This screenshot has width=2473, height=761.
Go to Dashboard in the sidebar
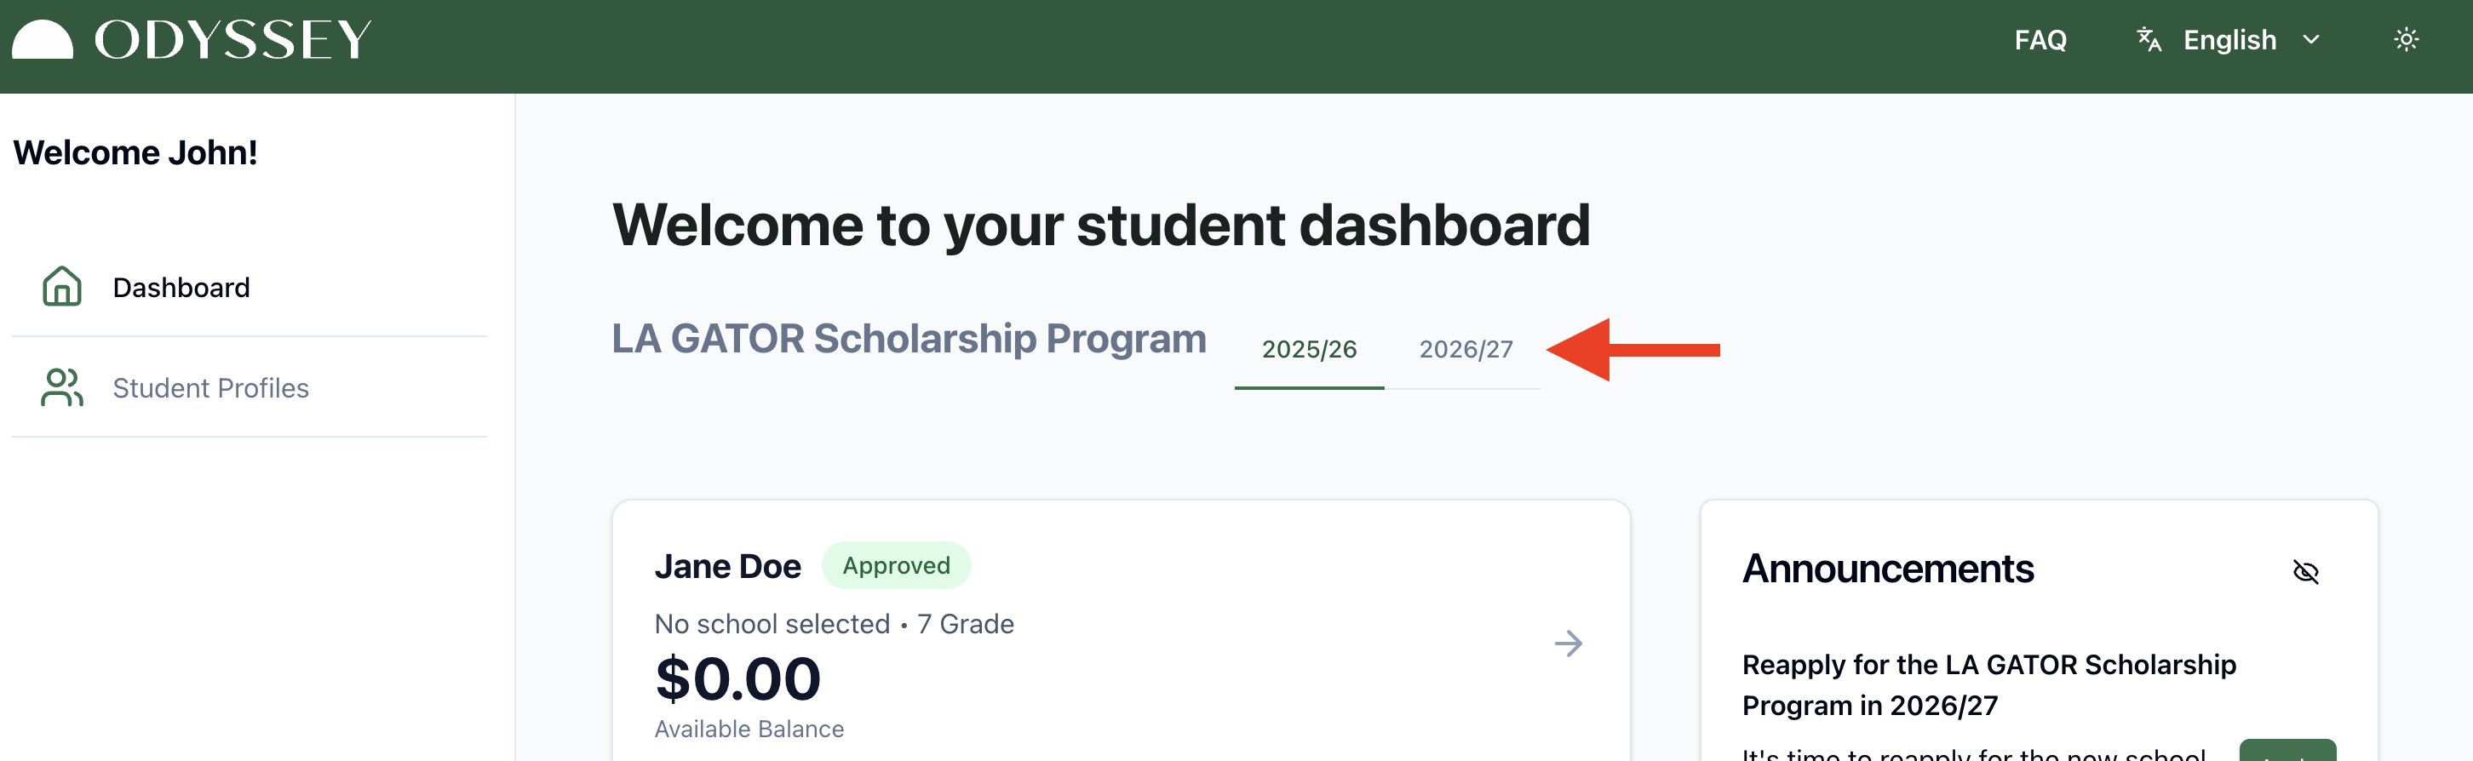click(181, 288)
